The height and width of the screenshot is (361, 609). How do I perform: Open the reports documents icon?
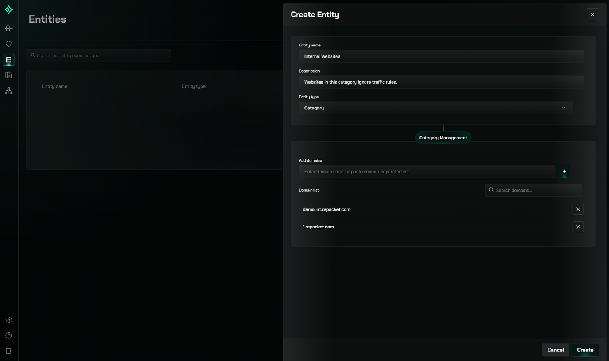[x=9, y=75]
